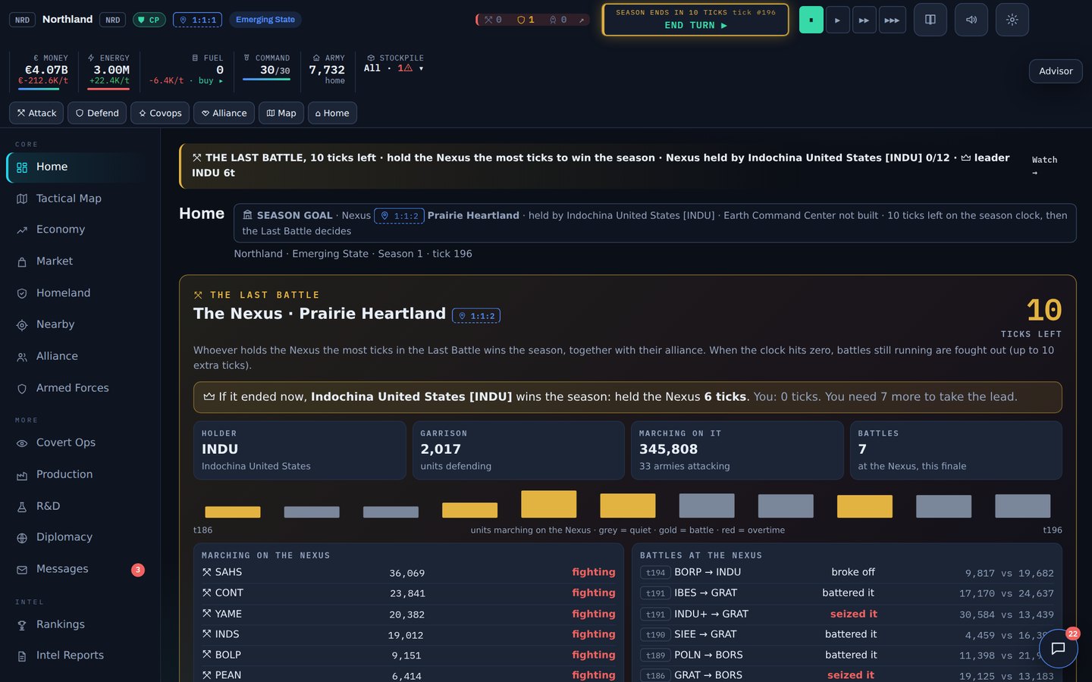This screenshot has height=682, width=1092.
Task: Open Homeland section in sidebar
Action: [80, 293]
